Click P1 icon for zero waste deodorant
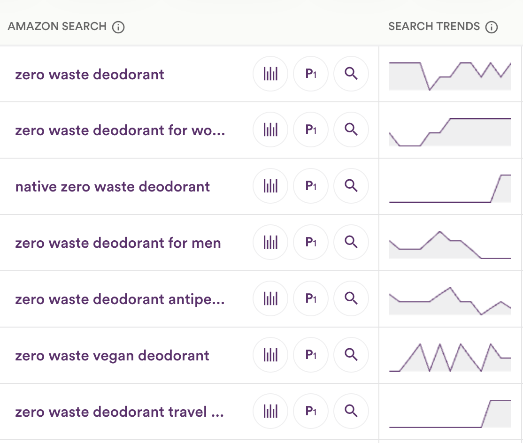Image resolution: width=523 pixels, height=443 pixels. (310, 74)
